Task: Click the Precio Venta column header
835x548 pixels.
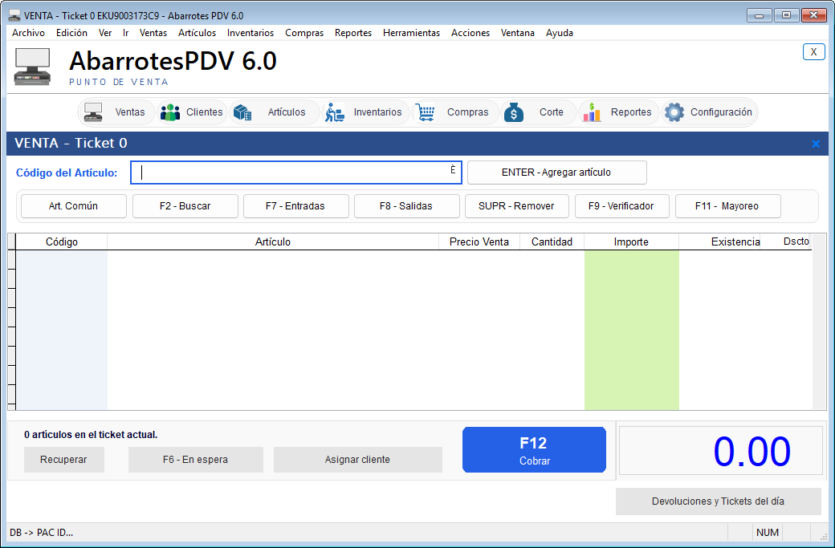Action: [479, 242]
